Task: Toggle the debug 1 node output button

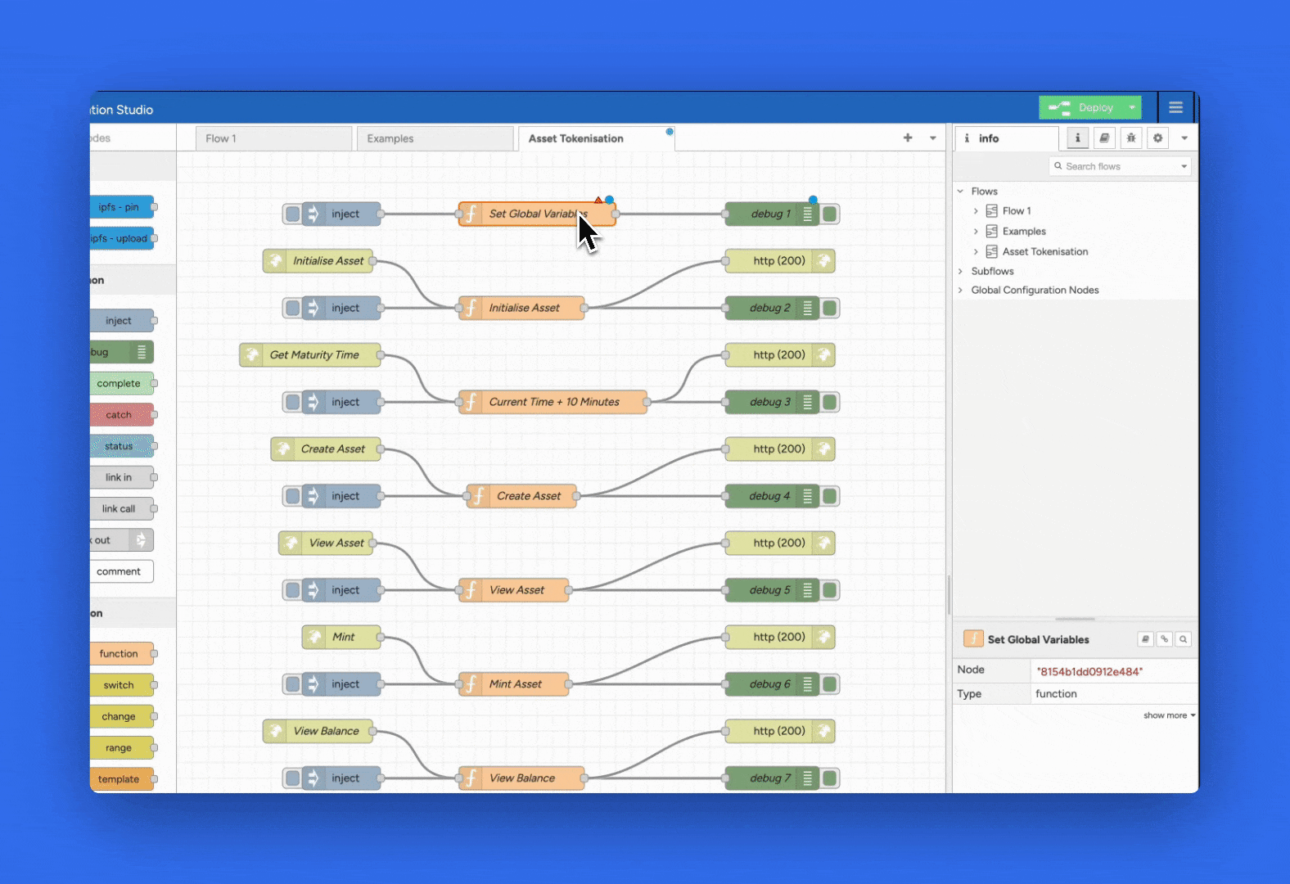Action: click(x=830, y=214)
